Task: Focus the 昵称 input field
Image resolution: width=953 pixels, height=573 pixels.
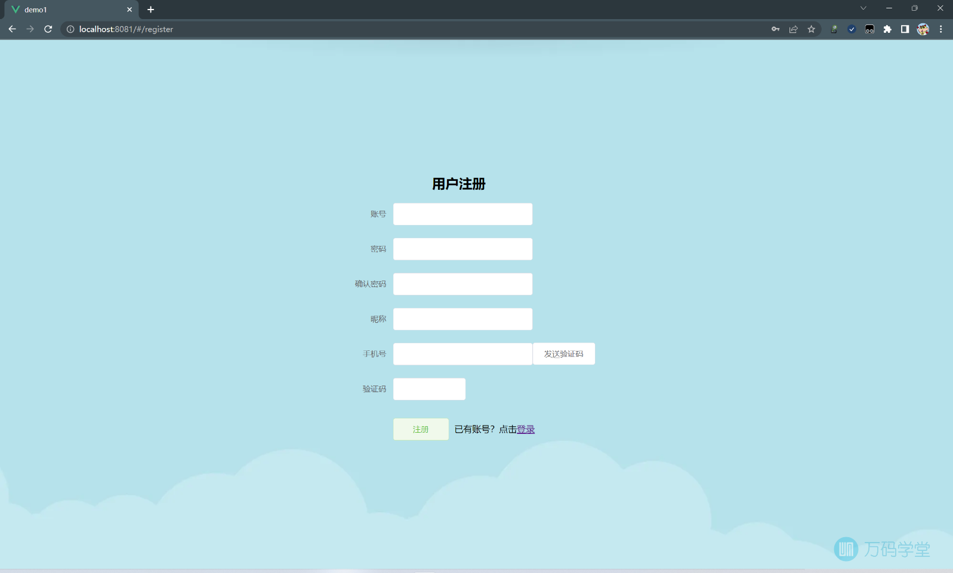Action: [462, 319]
